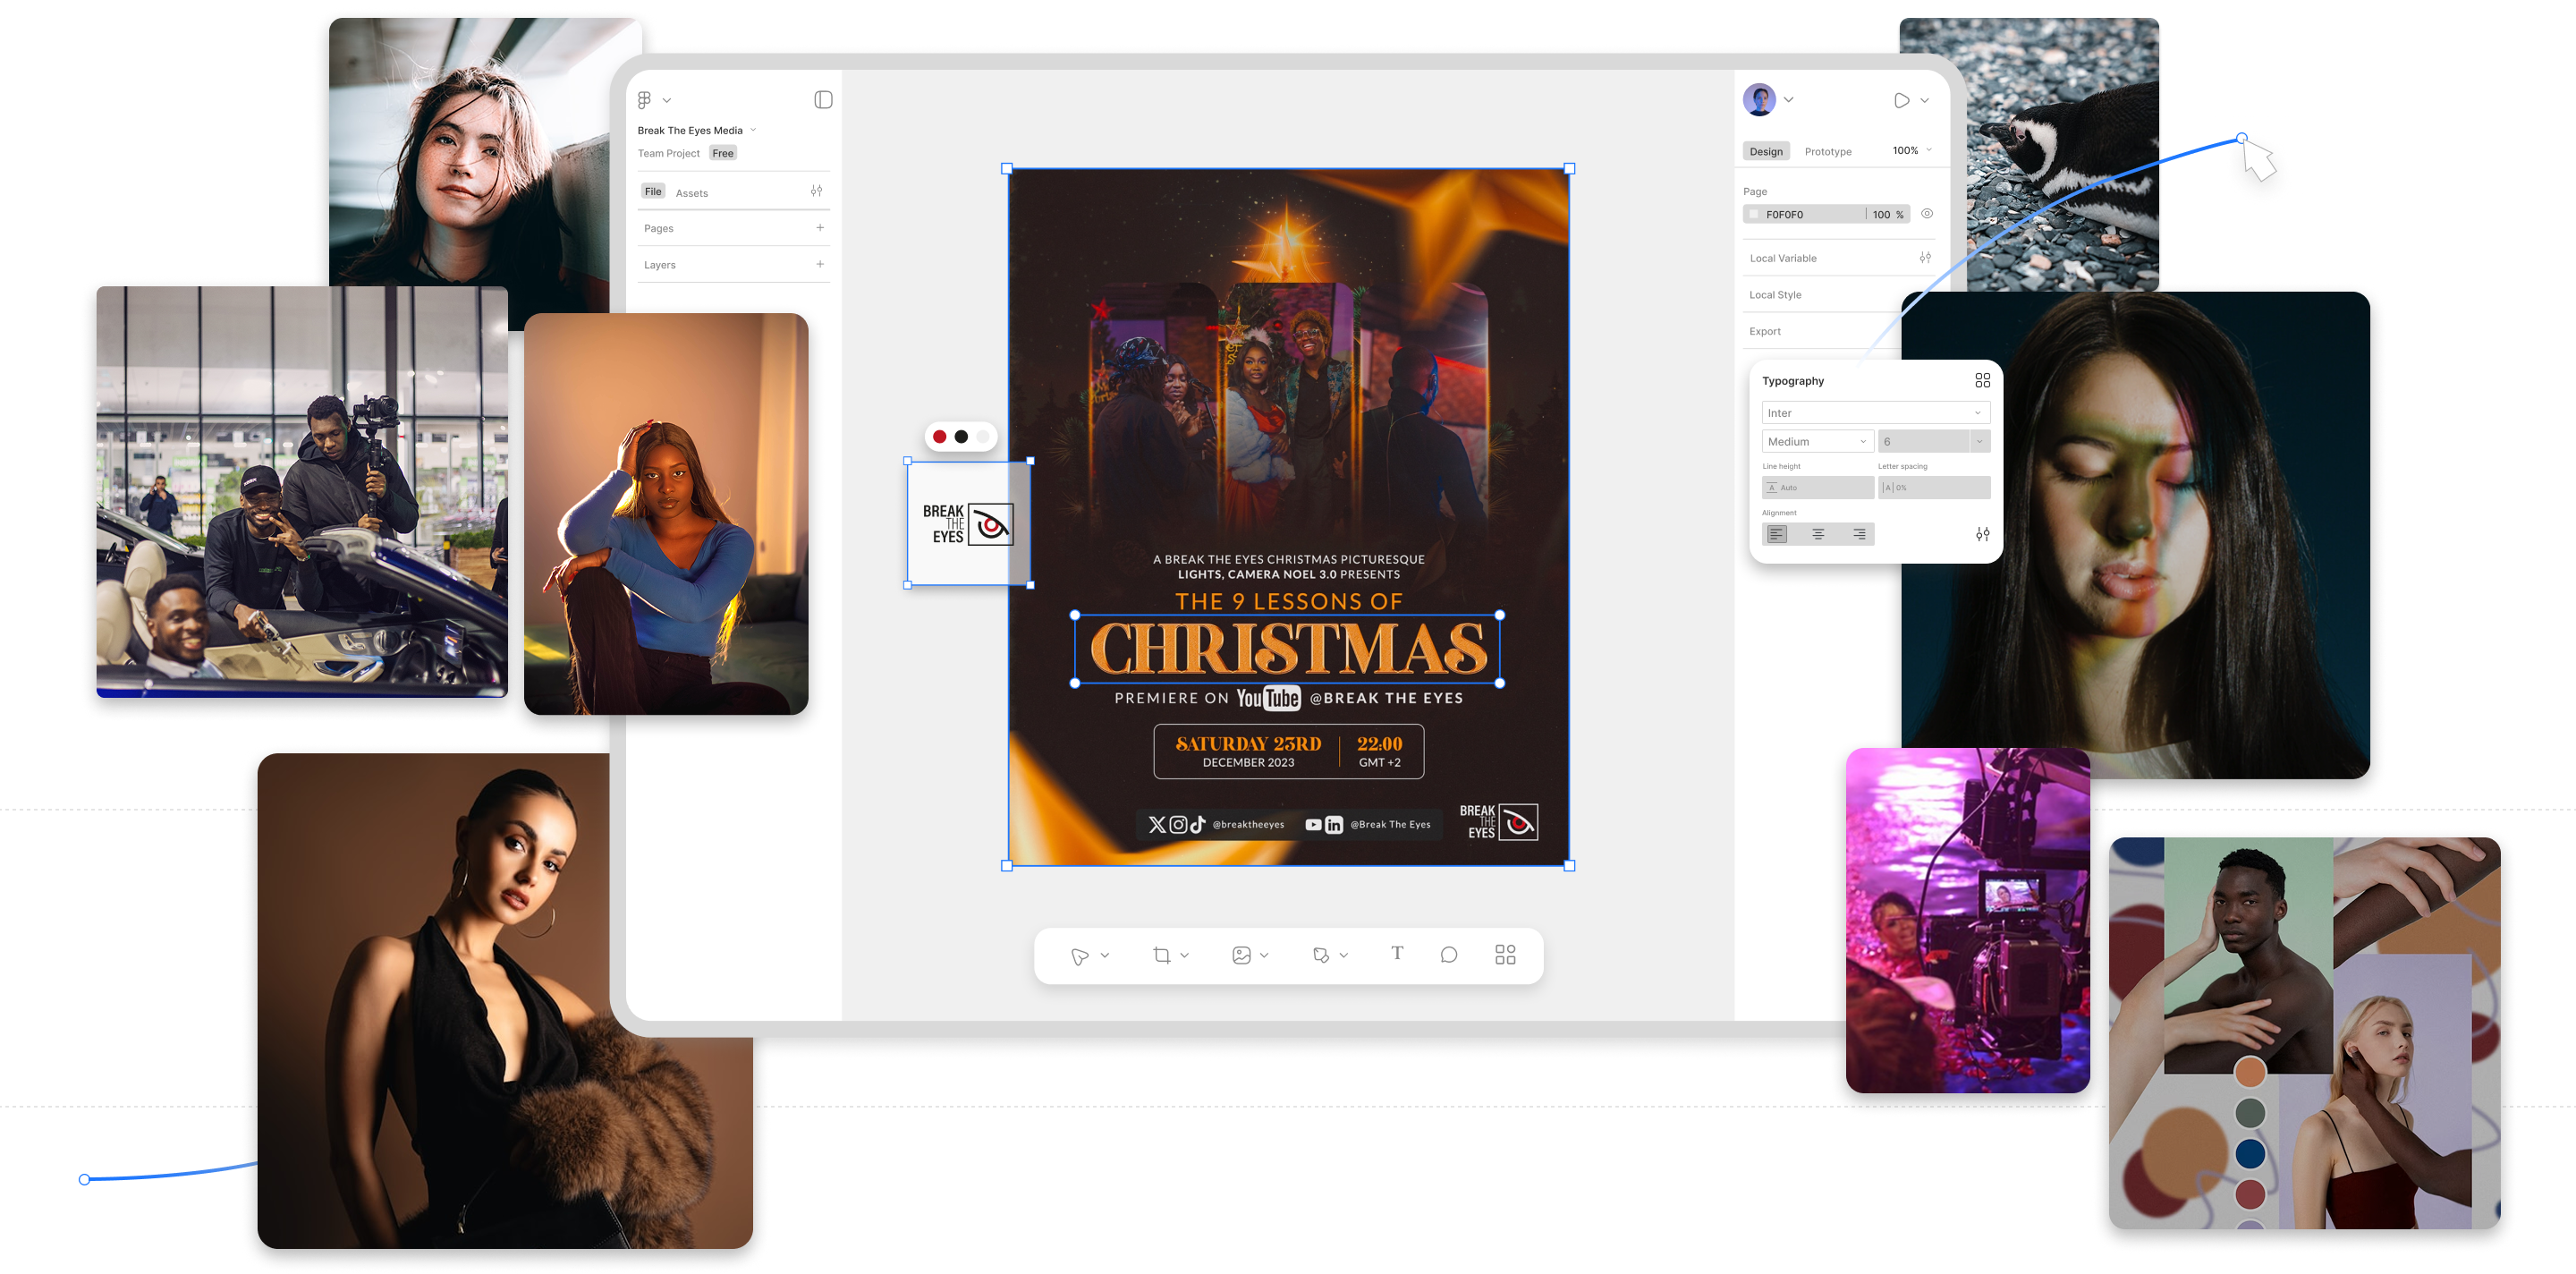
Task: Open the Inter font family dropdown
Action: (x=1875, y=413)
